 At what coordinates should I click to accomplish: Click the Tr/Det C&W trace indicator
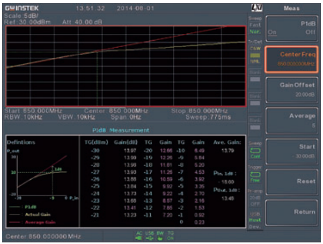pyautogui.click(x=255, y=52)
